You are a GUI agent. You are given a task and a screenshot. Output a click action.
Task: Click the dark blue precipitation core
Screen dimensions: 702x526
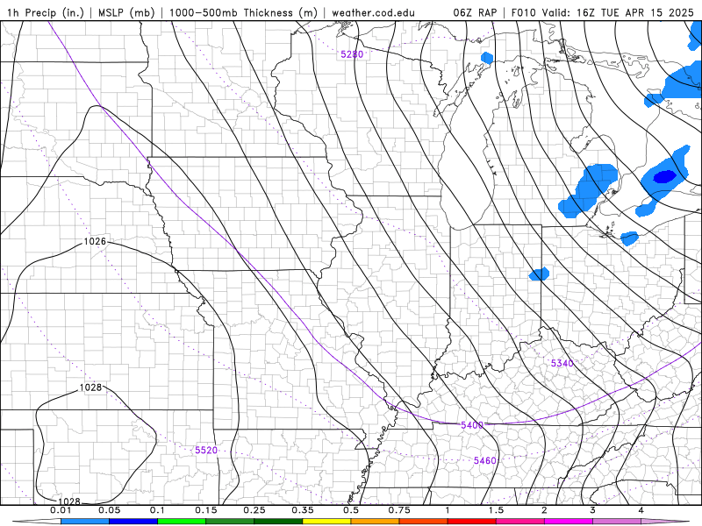point(664,177)
